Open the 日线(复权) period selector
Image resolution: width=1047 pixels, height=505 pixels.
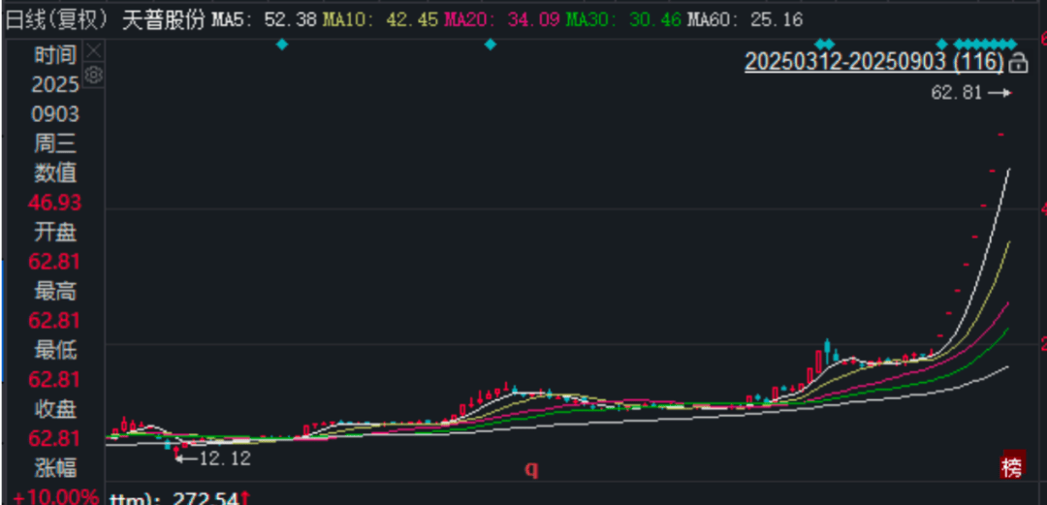[x=58, y=19]
